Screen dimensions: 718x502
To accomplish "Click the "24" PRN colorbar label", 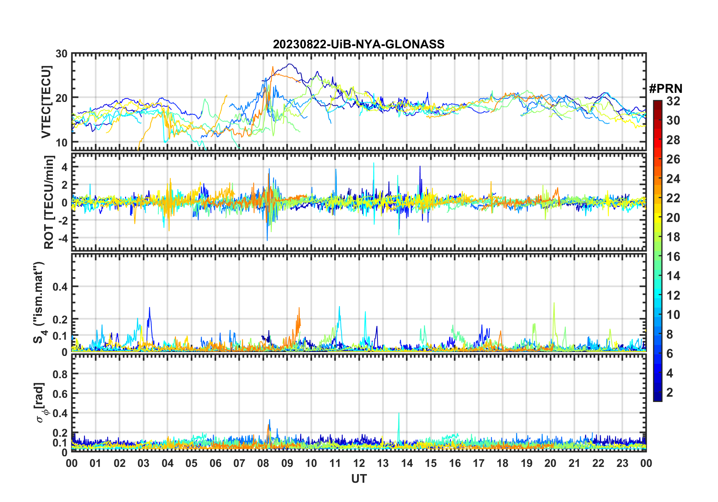I will pos(673,179).
